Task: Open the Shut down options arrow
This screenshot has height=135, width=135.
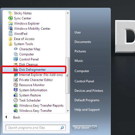Action: [x=94, y=128]
